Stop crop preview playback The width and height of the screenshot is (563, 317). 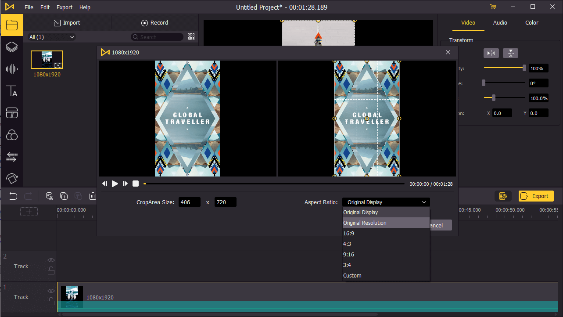(136, 184)
